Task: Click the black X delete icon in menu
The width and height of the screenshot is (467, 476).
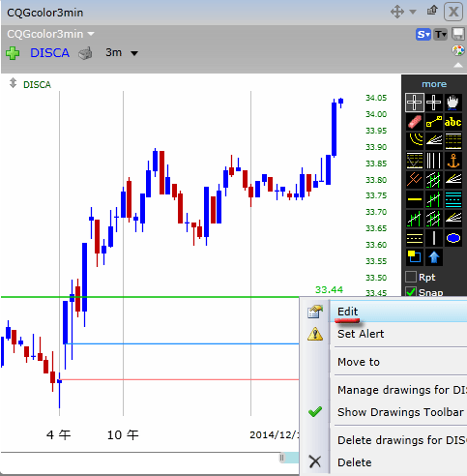Action: pos(315,461)
